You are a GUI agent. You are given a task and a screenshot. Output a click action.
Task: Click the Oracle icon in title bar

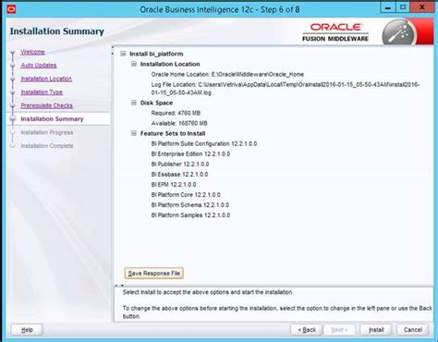(x=11, y=9)
